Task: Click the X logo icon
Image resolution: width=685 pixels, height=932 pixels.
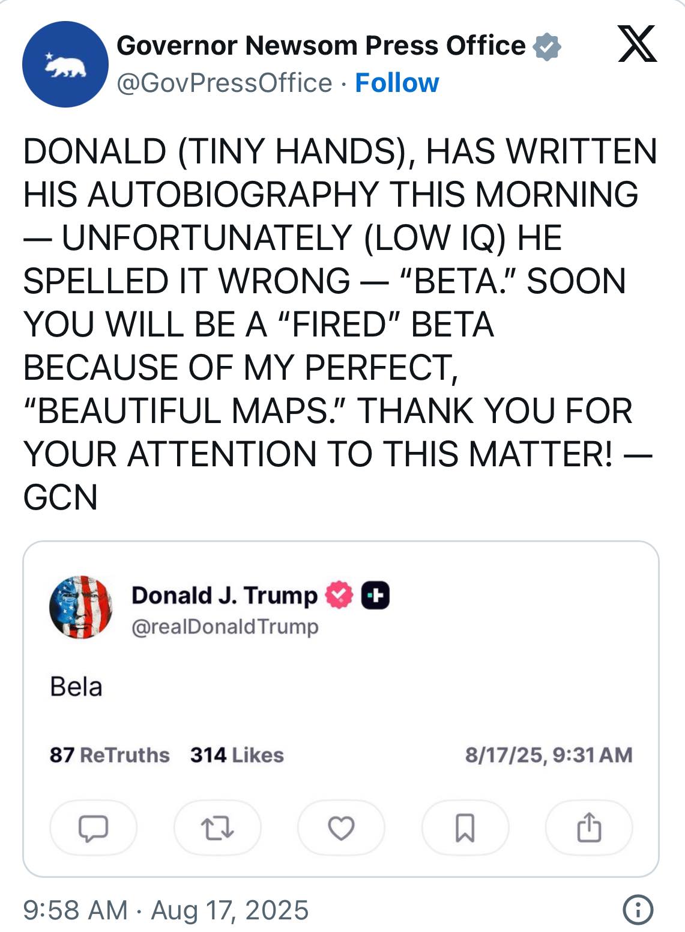Action: [638, 44]
